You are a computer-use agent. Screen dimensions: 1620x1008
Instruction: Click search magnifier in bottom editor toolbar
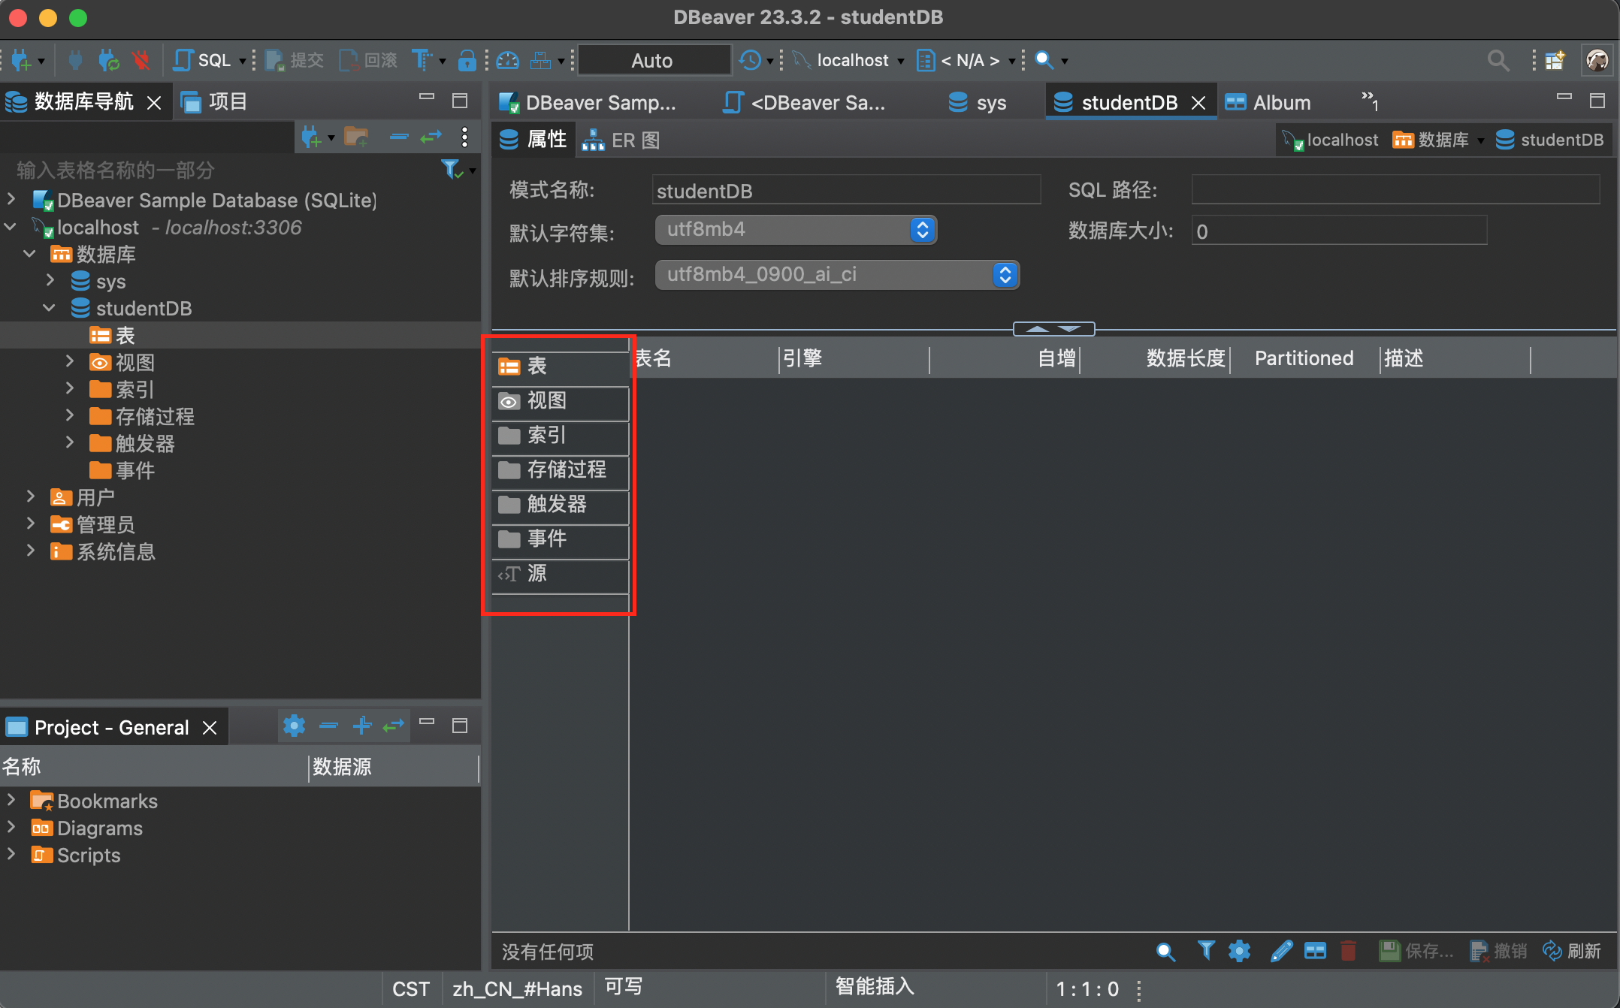[1165, 951]
